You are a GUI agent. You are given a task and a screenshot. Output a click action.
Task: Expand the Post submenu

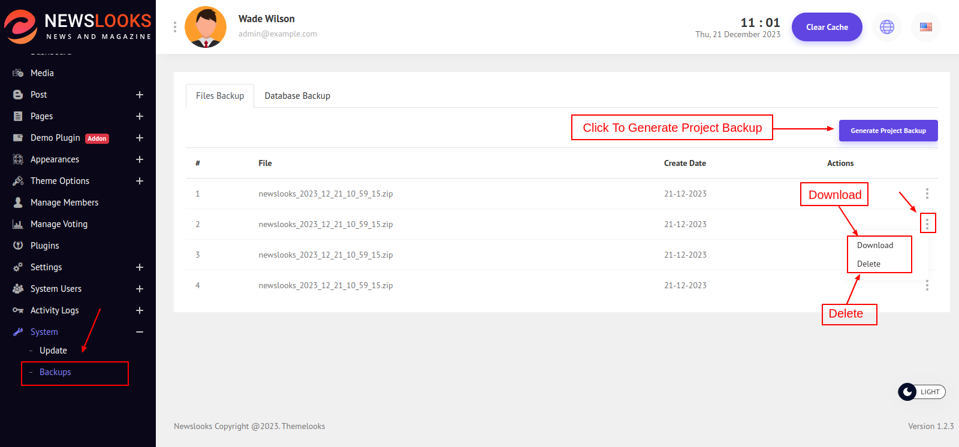coord(140,95)
